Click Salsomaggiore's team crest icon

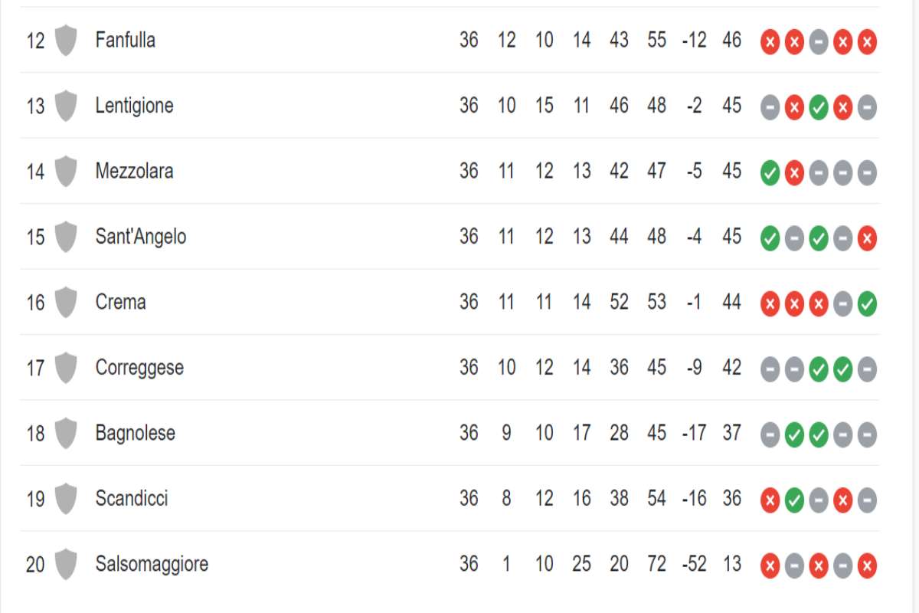coord(66,565)
